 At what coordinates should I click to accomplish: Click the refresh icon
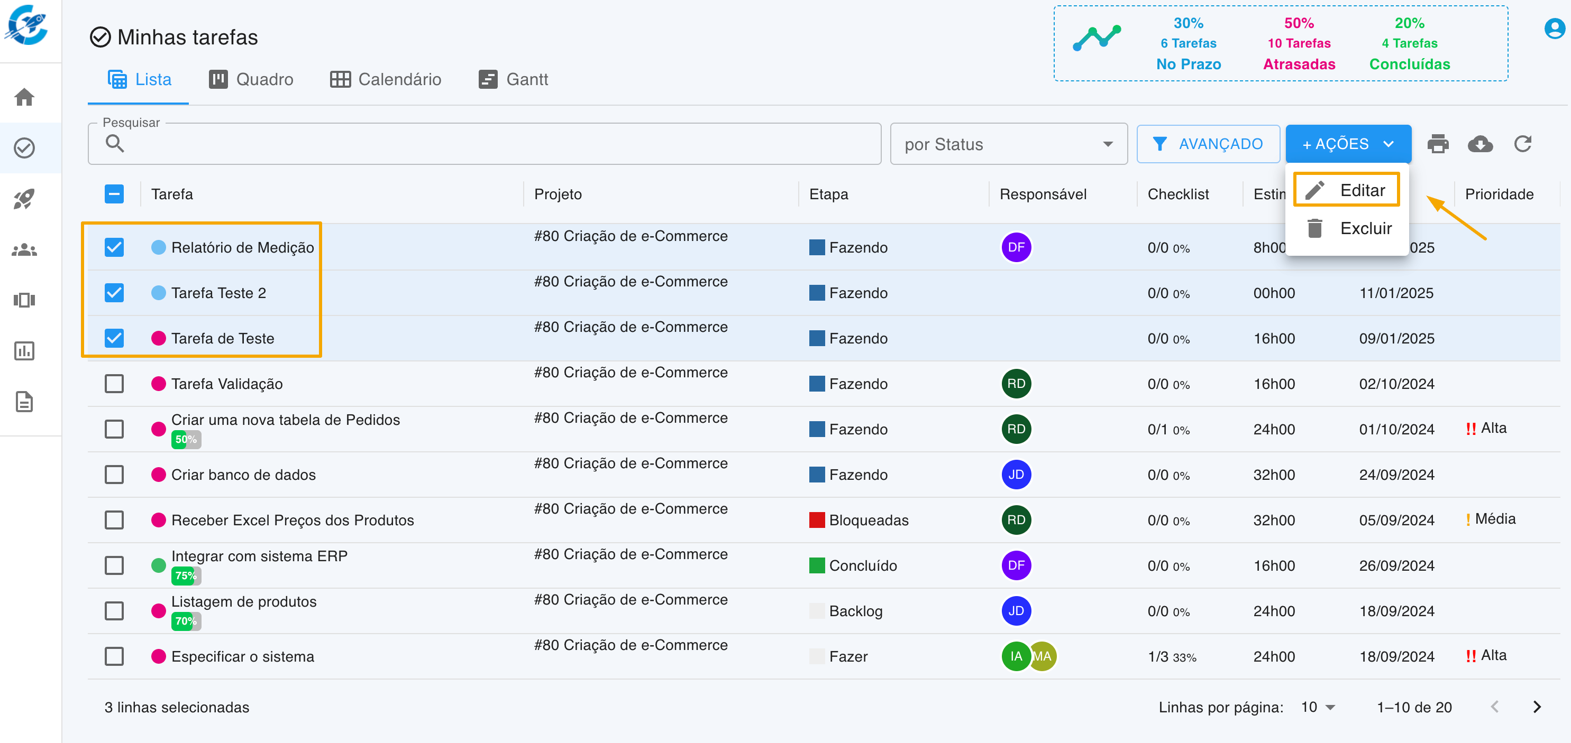coord(1522,144)
